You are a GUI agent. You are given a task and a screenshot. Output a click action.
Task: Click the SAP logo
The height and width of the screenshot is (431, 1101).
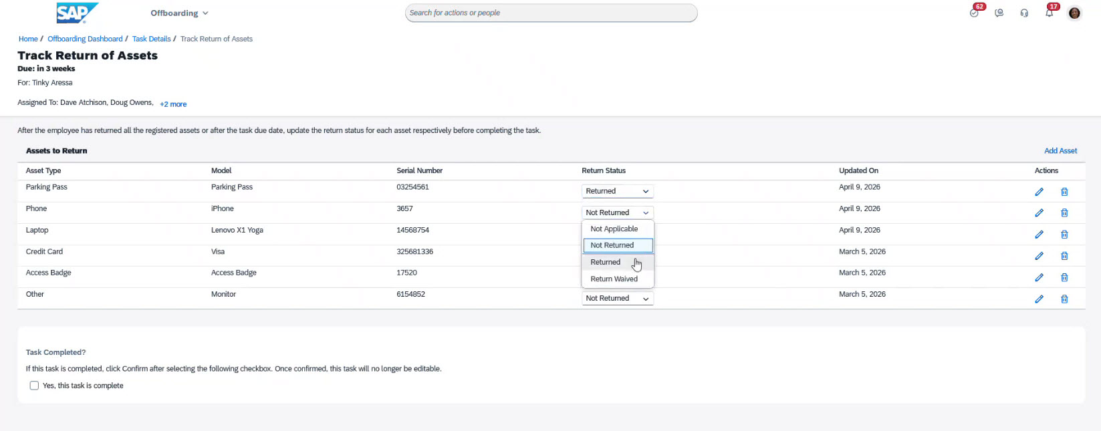pos(76,13)
